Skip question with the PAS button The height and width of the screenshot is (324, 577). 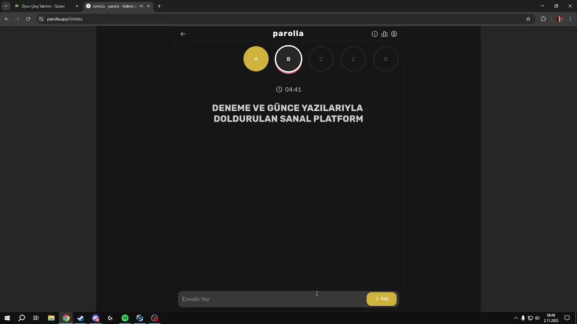pyautogui.click(x=382, y=299)
